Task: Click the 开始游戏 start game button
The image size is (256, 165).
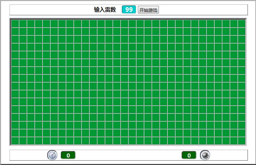Action: [x=148, y=10]
